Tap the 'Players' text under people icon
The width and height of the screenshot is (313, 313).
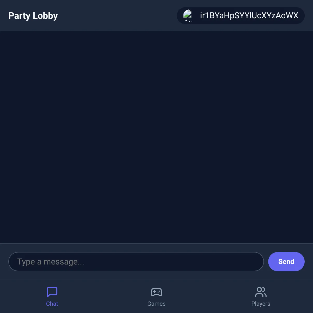tap(261, 304)
